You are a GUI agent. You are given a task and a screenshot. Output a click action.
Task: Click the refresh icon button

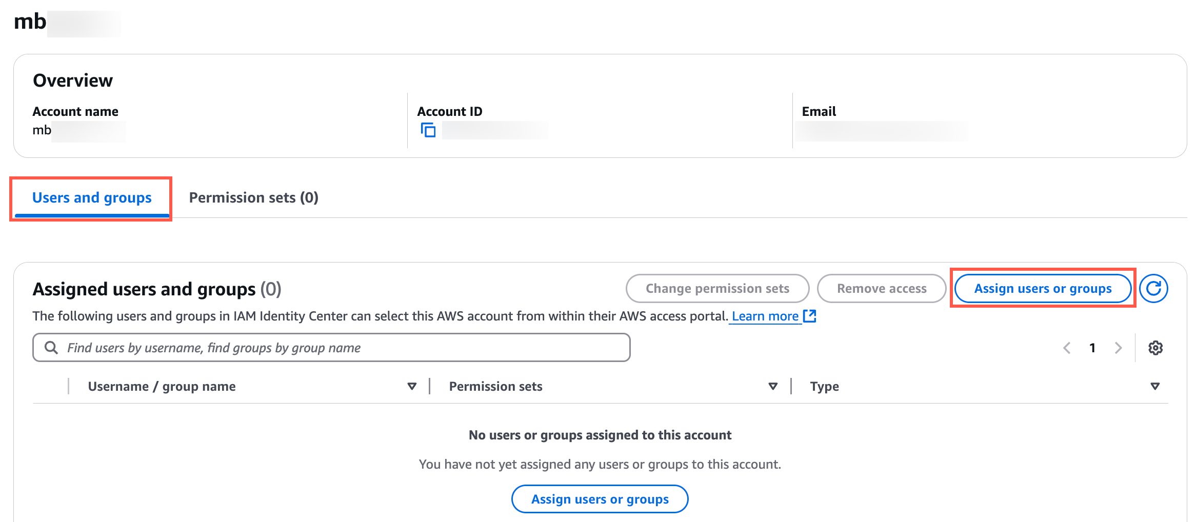tap(1153, 289)
